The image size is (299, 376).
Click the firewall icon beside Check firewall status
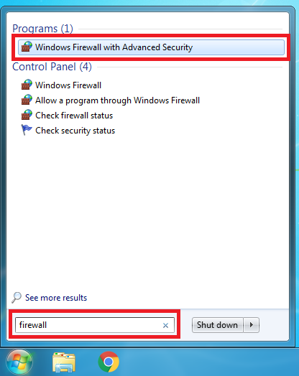27,115
